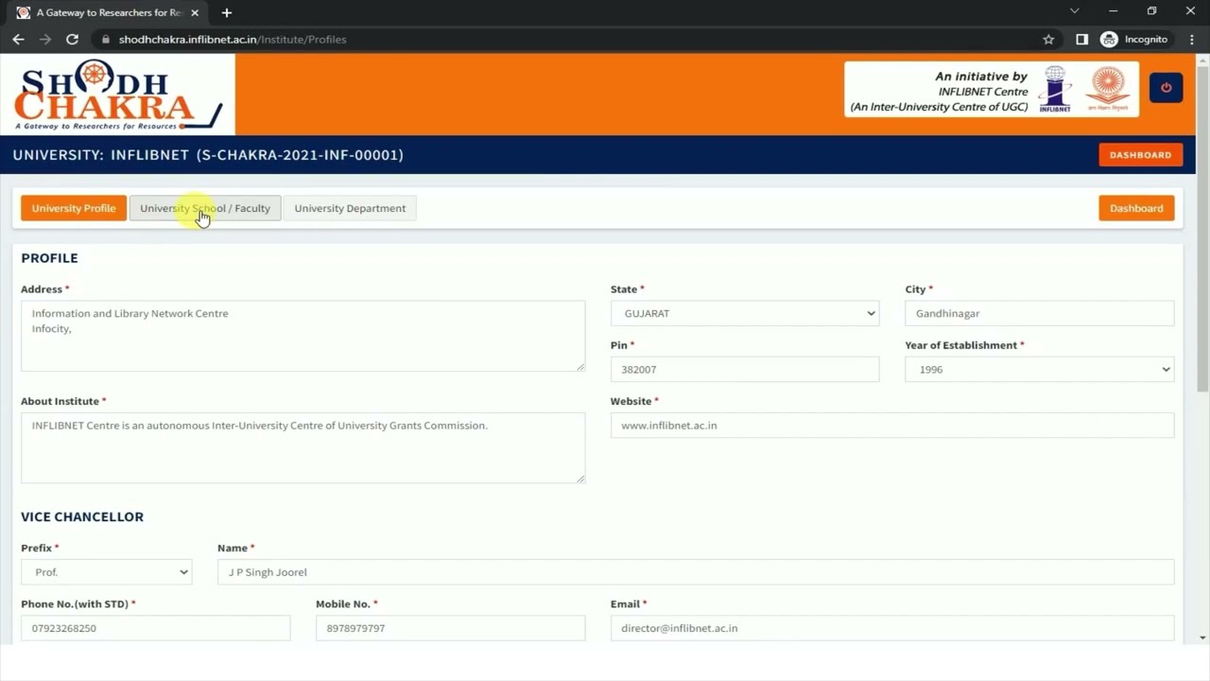Close the Gateway to Researchers tab
This screenshot has height=681, width=1210.
click(195, 13)
